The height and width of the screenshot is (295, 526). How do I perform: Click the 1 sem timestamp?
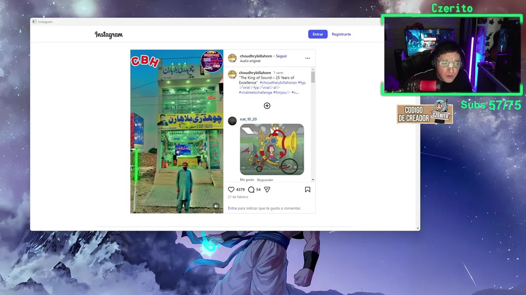click(x=278, y=73)
